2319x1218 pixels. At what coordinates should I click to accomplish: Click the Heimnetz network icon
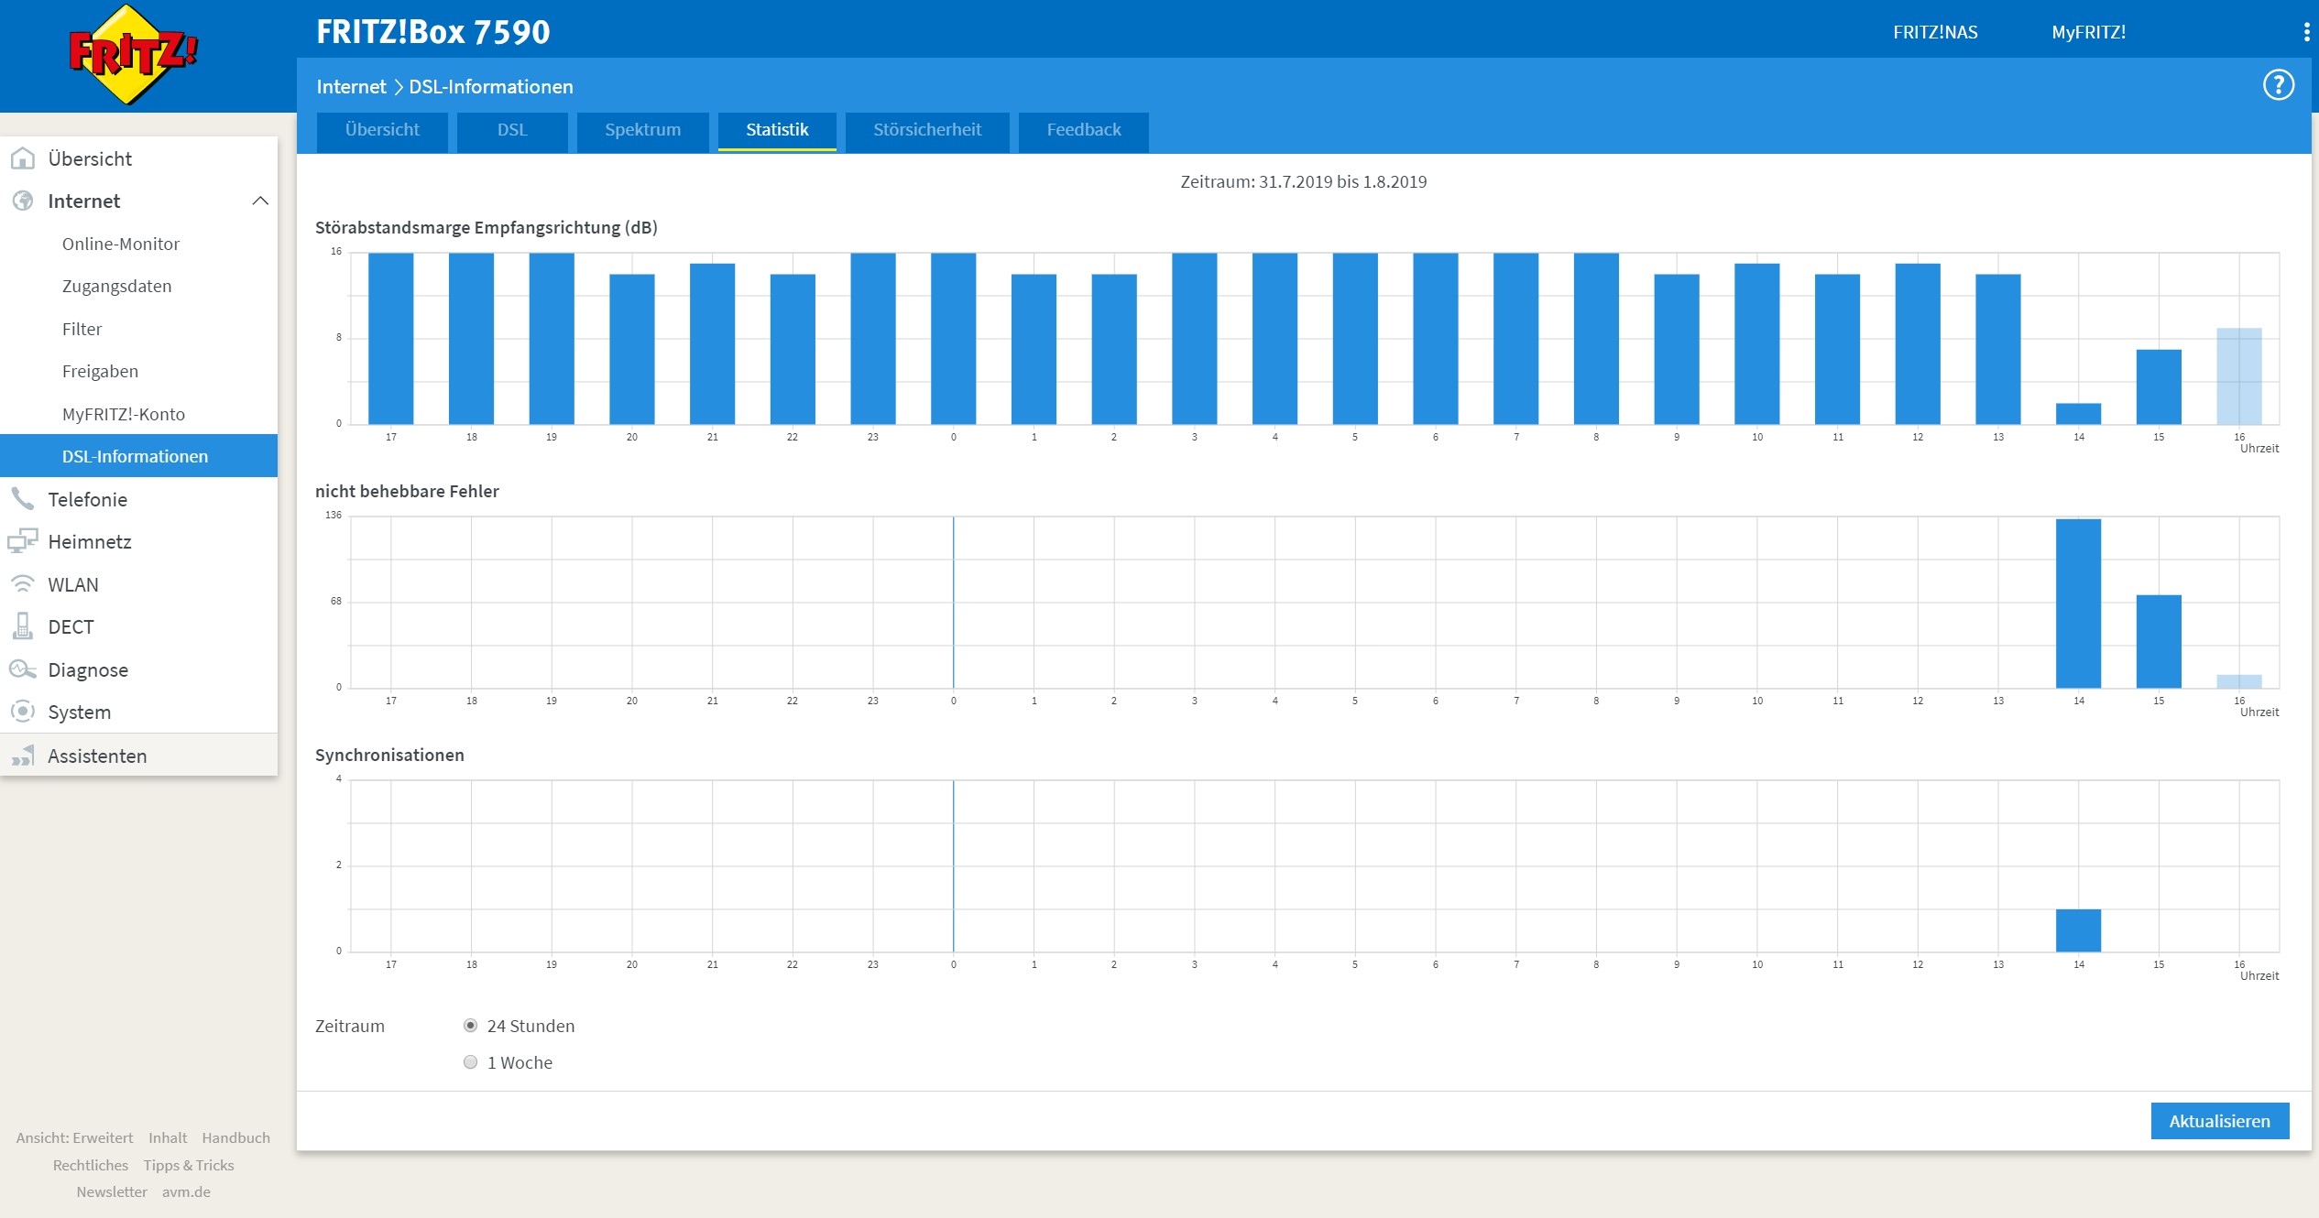(x=23, y=541)
